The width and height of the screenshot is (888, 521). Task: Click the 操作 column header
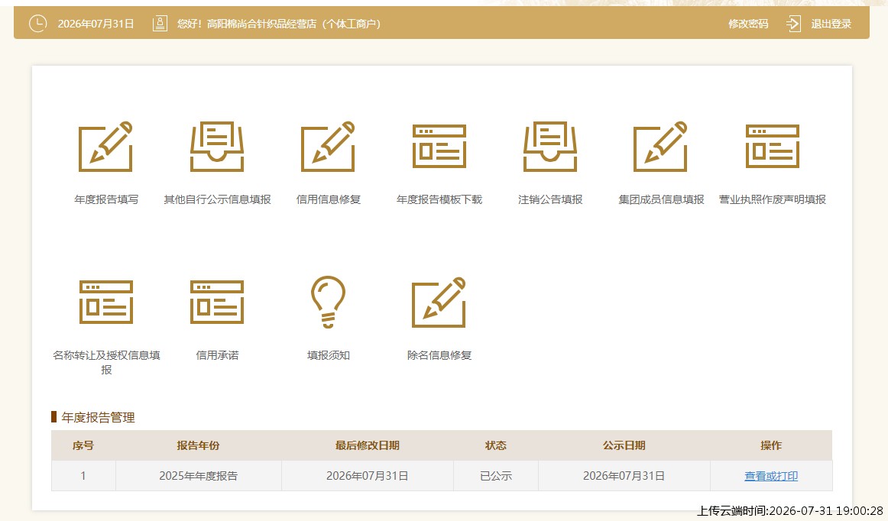tap(771, 445)
